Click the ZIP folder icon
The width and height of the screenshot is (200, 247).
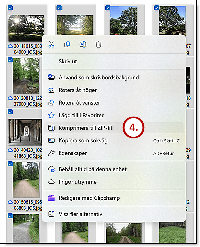point(51,128)
